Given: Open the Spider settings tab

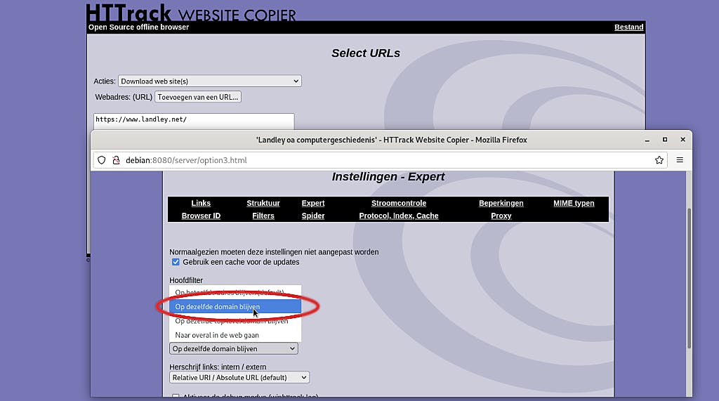Looking at the screenshot, I should pos(313,216).
